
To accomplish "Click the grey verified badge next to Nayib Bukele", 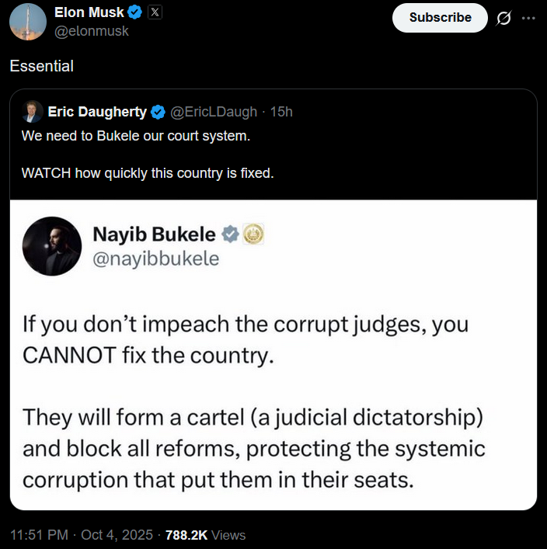I will pyautogui.click(x=231, y=233).
